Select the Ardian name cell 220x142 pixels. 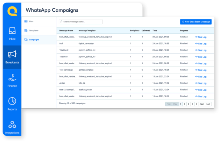click(62, 83)
